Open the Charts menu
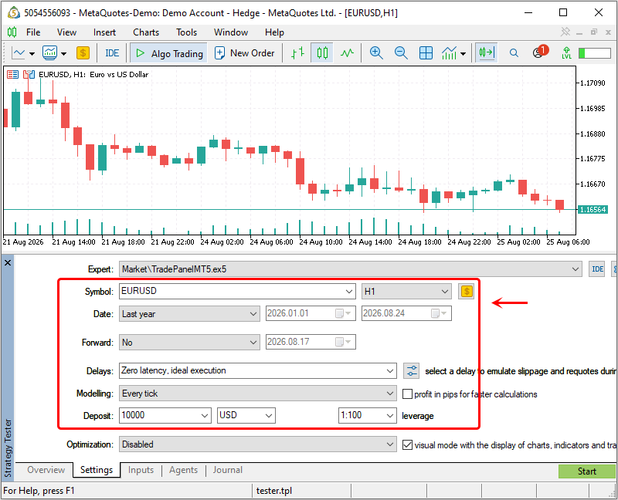 tap(146, 32)
